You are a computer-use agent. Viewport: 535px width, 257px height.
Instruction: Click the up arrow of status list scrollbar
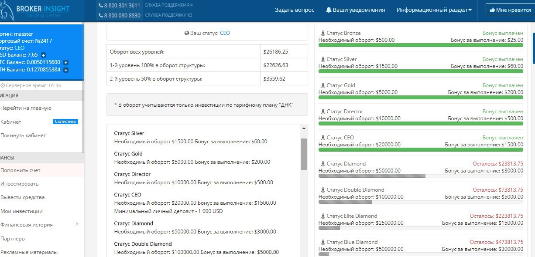304,128
